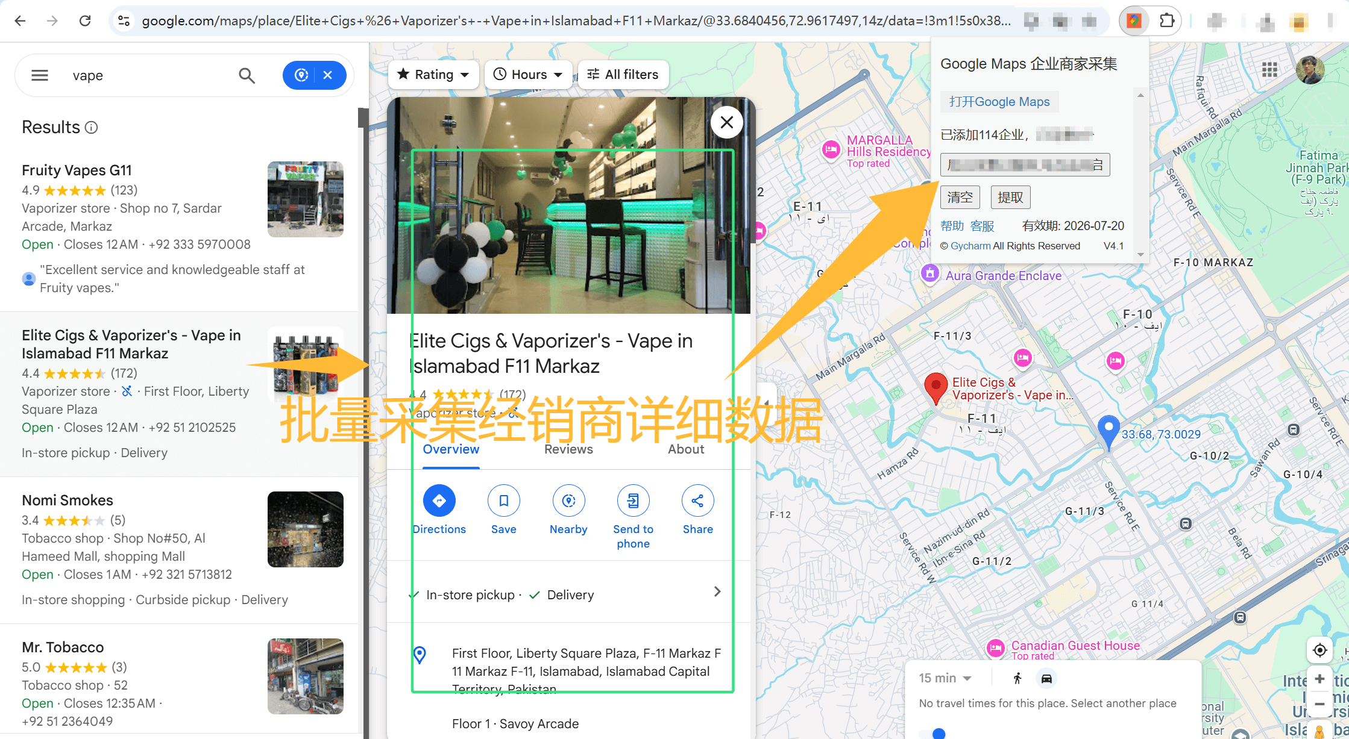
Task: Switch to the Reviews tab
Action: [568, 449]
